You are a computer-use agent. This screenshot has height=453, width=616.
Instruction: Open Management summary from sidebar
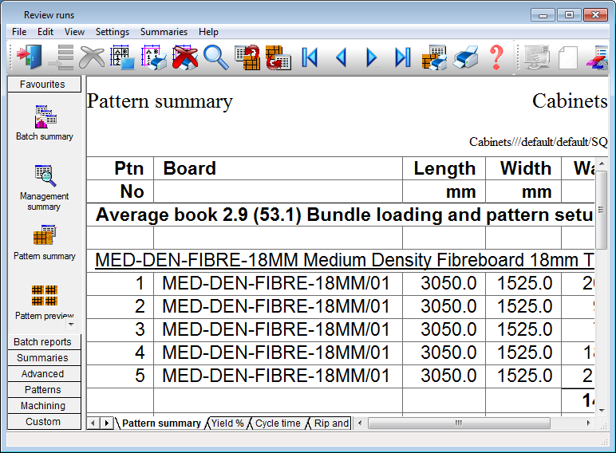(x=44, y=187)
